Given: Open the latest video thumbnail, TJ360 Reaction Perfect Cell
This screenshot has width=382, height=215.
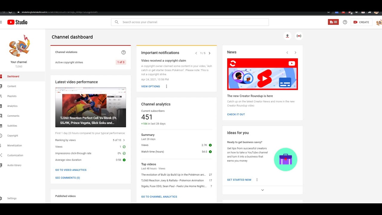Looking at the screenshot, I should (90, 107).
